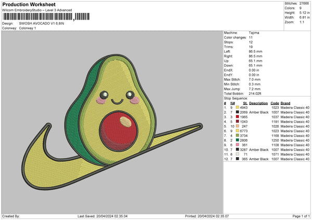The height and width of the screenshot is (220, 312).
Task: Click 'Printed: 20/04/2024 02.35.07' footer
Action: coord(207,216)
